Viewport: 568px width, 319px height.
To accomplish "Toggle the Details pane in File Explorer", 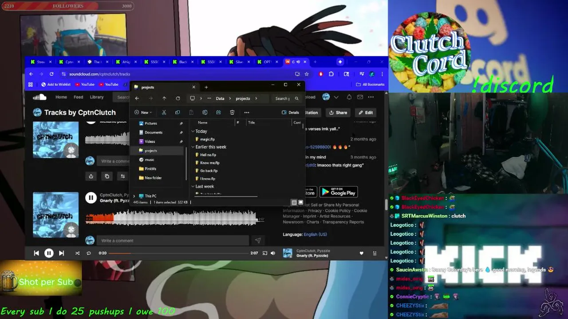I will 291,113.
